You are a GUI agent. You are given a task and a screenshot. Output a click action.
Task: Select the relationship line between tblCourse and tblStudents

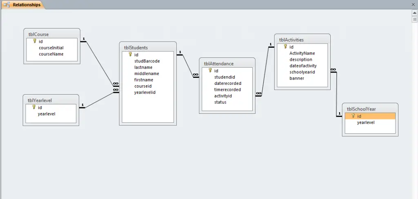point(98,61)
